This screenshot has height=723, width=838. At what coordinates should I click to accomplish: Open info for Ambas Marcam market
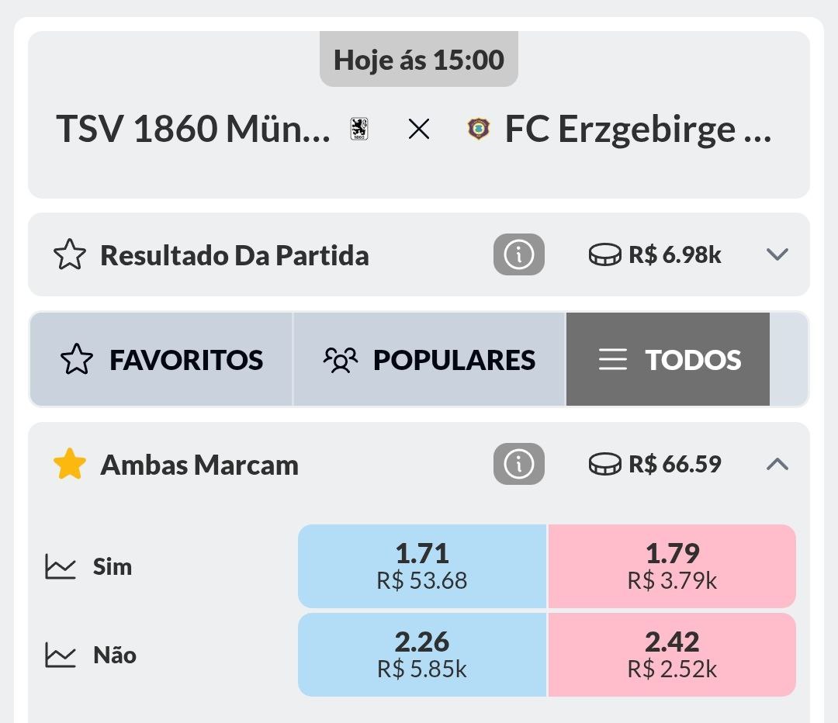(x=518, y=464)
